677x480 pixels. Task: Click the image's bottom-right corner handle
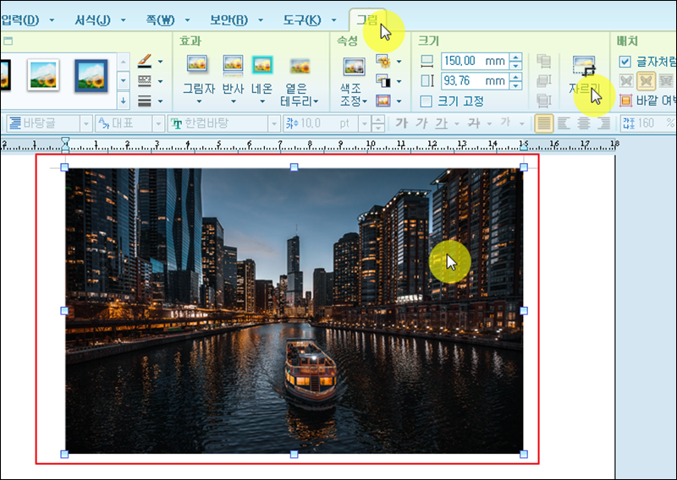(x=524, y=454)
